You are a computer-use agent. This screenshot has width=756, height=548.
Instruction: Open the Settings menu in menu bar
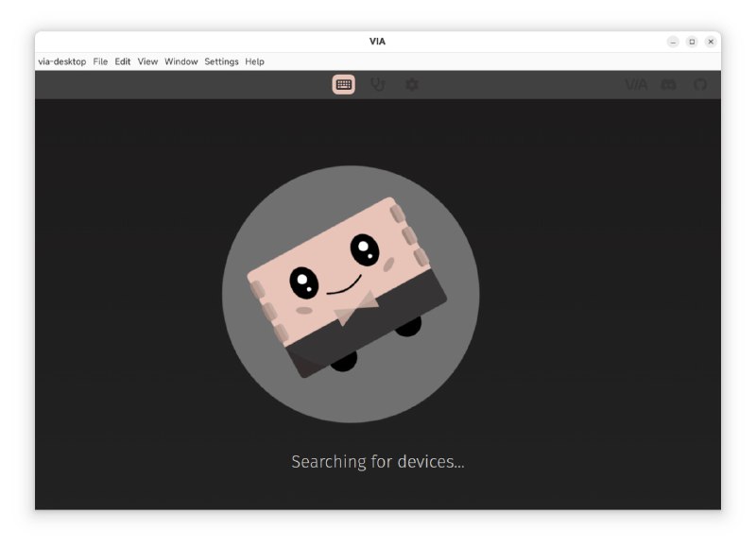point(221,61)
